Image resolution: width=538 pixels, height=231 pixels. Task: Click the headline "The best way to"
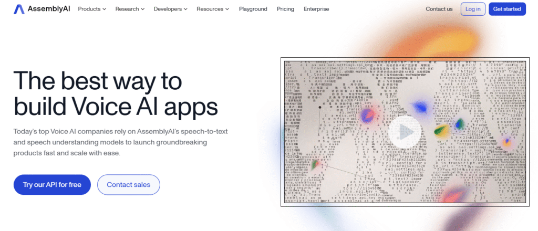(x=98, y=81)
